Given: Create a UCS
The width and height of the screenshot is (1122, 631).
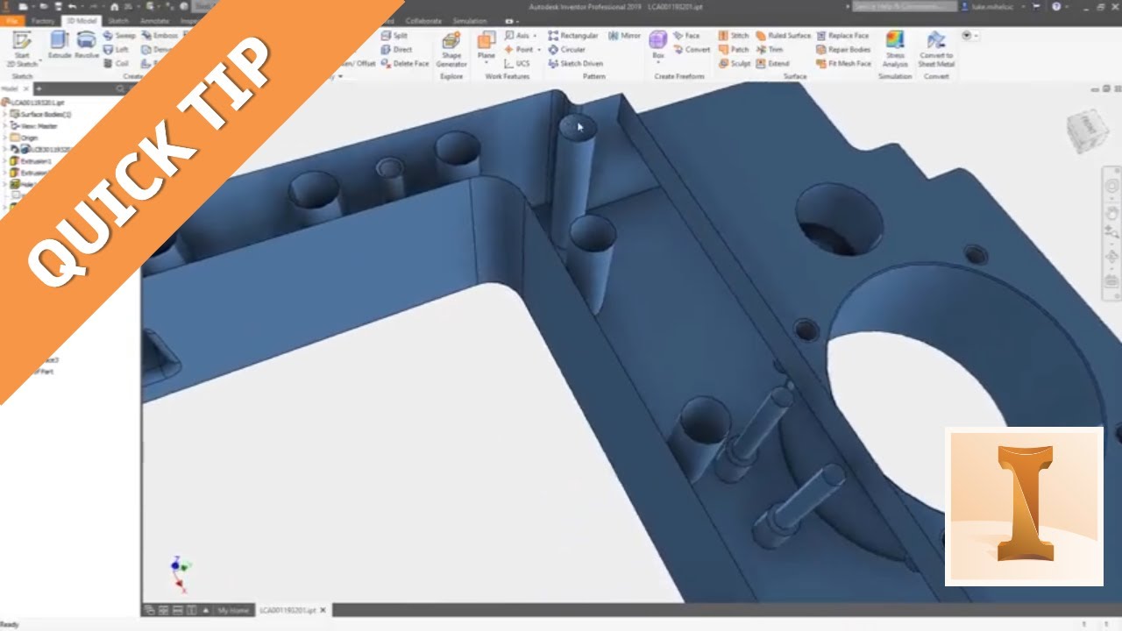Looking at the screenshot, I should (517, 63).
